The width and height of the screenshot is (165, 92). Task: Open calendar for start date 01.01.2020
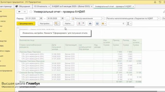click(41, 18)
